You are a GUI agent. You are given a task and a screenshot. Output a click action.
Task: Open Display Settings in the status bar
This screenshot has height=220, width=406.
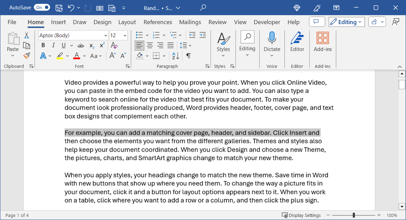pyautogui.click(x=301, y=215)
